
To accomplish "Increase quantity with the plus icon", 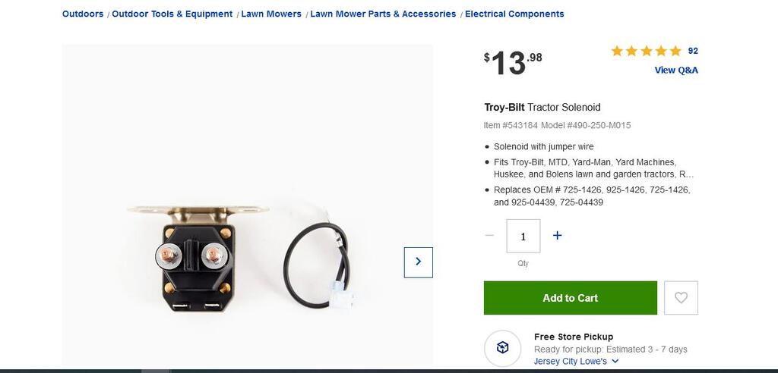I will tap(557, 235).
